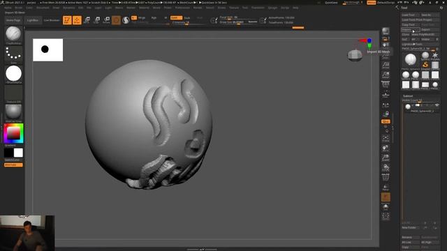Toggle the Solo mode icon

(x=386, y=206)
